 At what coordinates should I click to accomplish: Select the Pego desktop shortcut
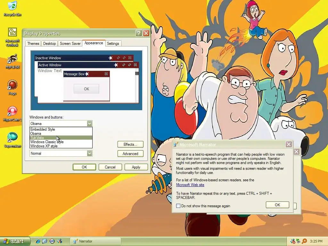coord(12,87)
